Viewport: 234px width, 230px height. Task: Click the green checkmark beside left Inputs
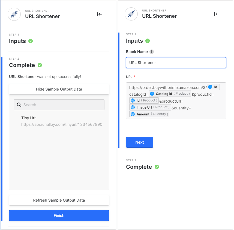click(31, 41)
